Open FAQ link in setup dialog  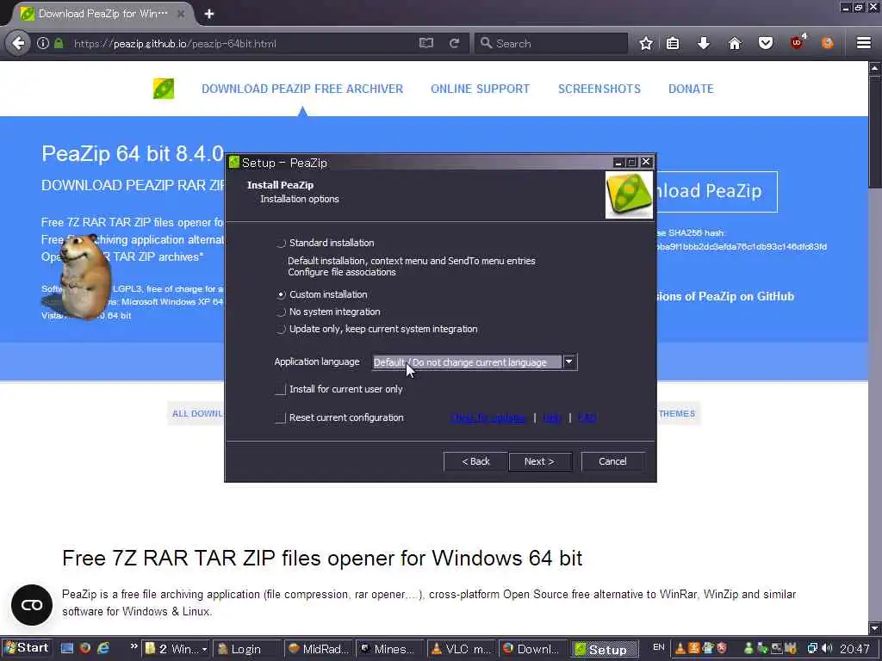point(587,417)
